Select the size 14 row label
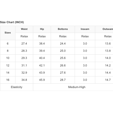Image resolution: width=113 pixels, height=113 pixels. click(x=8, y=73)
